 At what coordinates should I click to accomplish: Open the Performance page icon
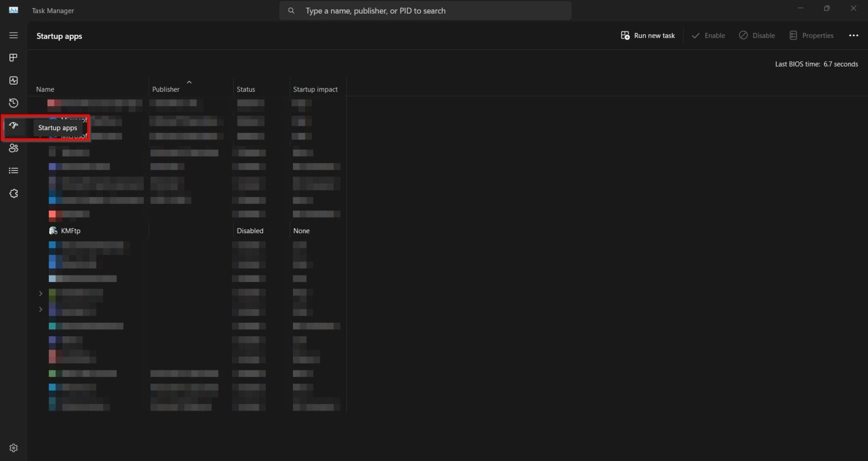pos(14,80)
